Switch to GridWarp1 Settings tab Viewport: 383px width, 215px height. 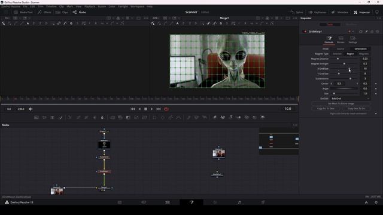352,40
